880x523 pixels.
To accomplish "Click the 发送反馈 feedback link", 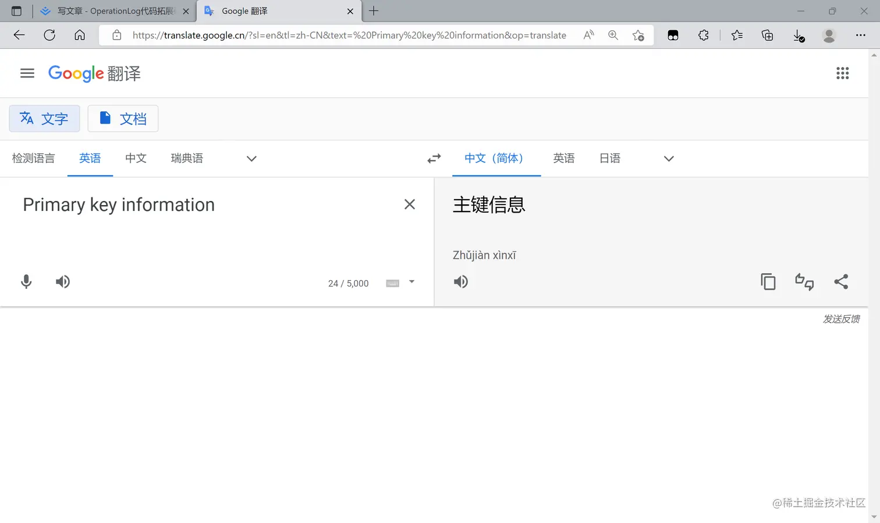I will click(x=841, y=319).
